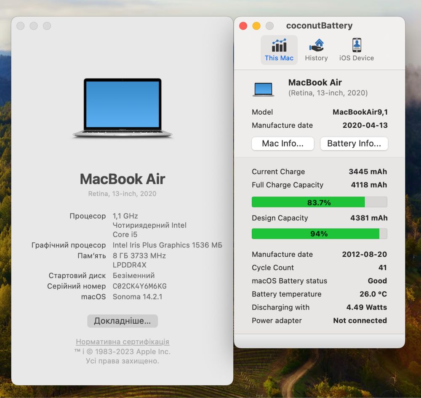
Task: Click the Battery Info... button
Action: (x=354, y=144)
